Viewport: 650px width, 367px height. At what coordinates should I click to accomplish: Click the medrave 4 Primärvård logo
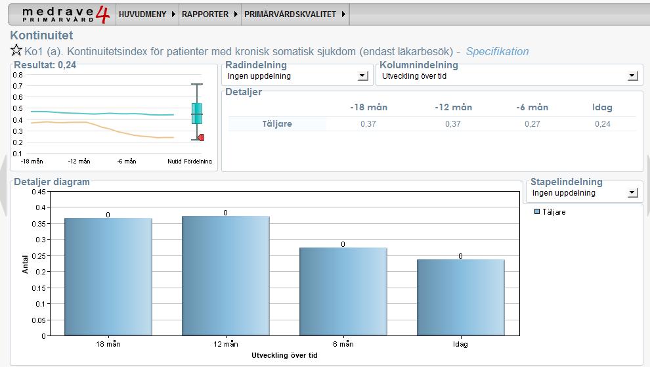coord(66,14)
